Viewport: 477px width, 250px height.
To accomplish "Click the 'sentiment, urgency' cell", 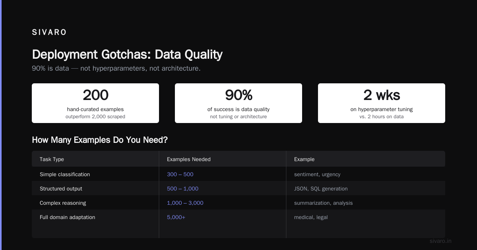I will [317, 174].
